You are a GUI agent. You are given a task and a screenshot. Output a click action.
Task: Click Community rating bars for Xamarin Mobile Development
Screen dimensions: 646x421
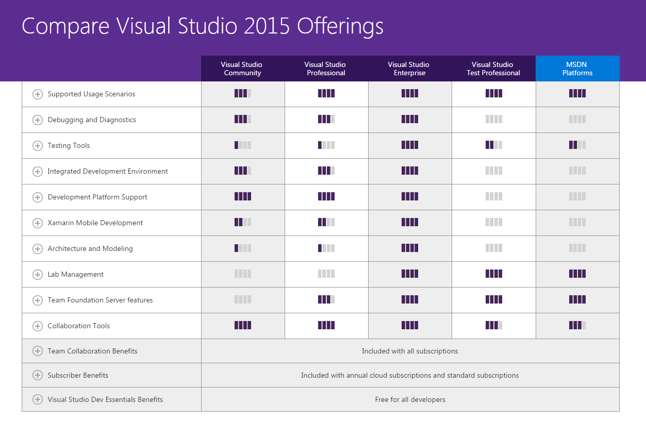[x=243, y=223]
